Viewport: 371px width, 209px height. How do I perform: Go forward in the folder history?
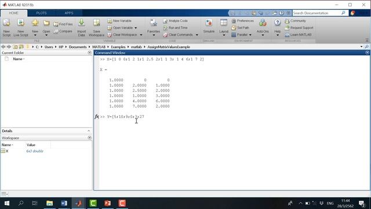(x=9, y=46)
